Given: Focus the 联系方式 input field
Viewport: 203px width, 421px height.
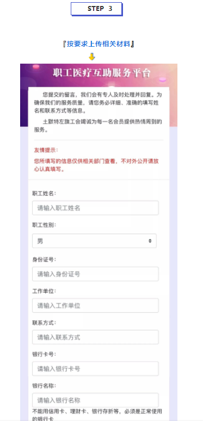Looking at the screenshot, I should coord(95,337).
